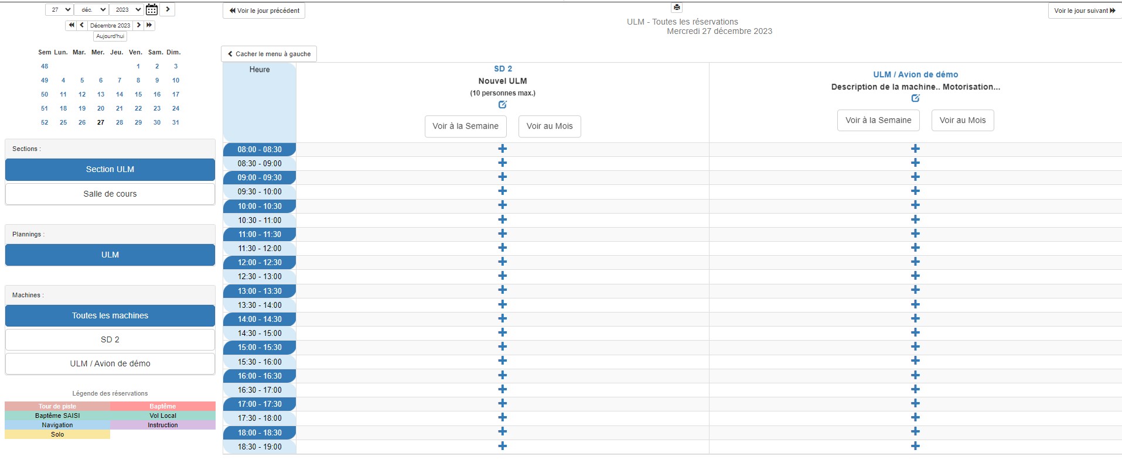The width and height of the screenshot is (1122, 460).
Task: Open Voir à la Semaine for SD 2
Action: pos(466,126)
